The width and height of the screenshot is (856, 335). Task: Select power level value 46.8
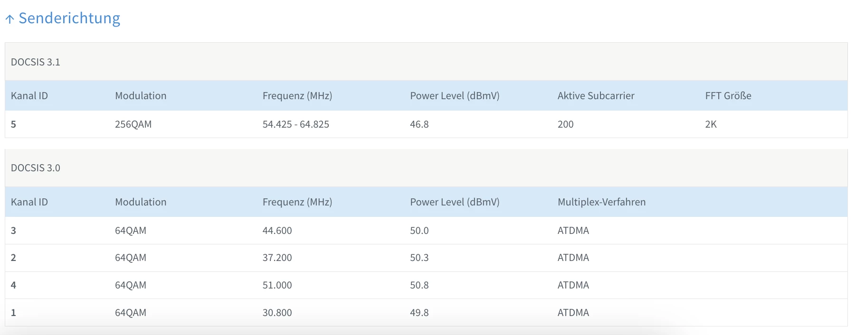[x=419, y=124]
